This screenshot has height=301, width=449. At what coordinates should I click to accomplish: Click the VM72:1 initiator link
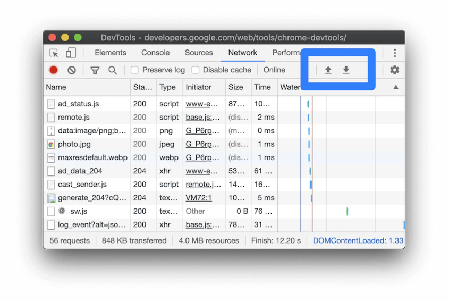click(199, 198)
